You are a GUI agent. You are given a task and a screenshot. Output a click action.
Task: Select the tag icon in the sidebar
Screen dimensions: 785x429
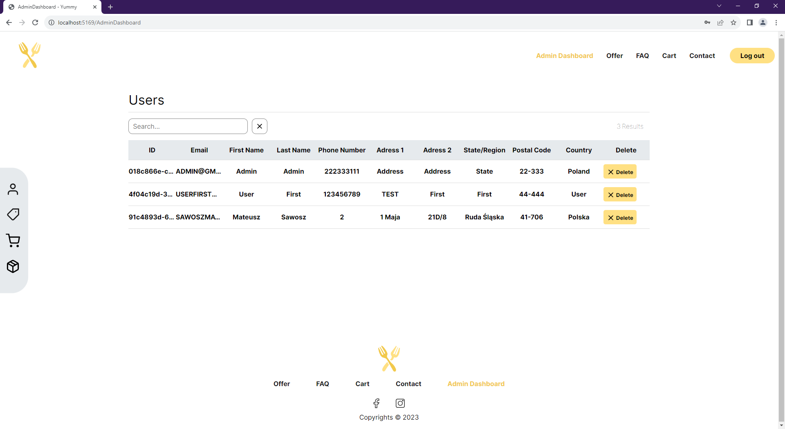(x=13, y=214)
